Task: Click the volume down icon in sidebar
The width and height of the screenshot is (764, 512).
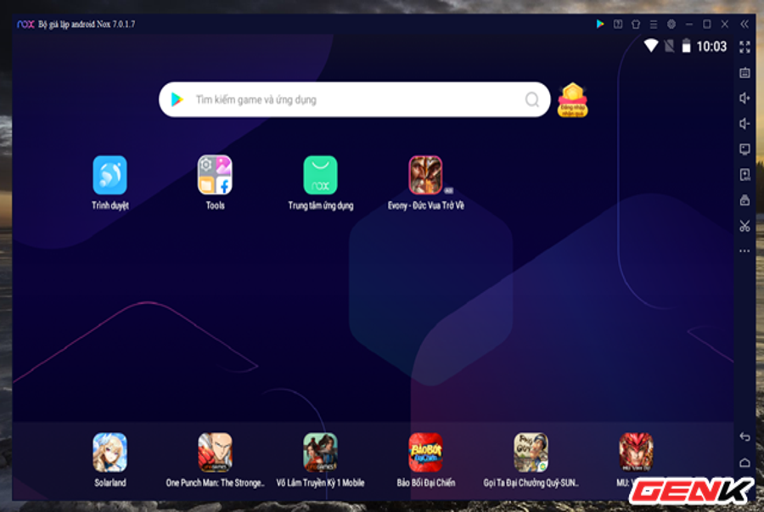Action: 744,124
